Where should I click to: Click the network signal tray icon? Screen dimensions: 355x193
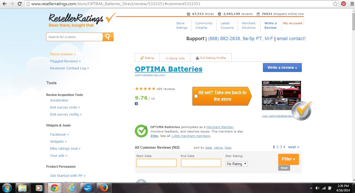(x=324, y=188)
